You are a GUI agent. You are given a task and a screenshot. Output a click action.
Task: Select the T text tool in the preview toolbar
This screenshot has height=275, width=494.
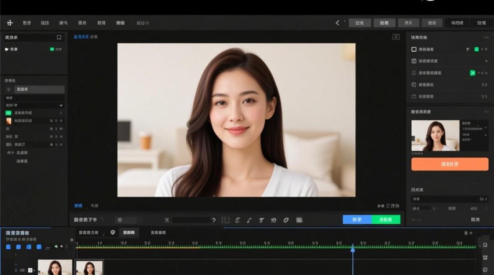point(261,220)
